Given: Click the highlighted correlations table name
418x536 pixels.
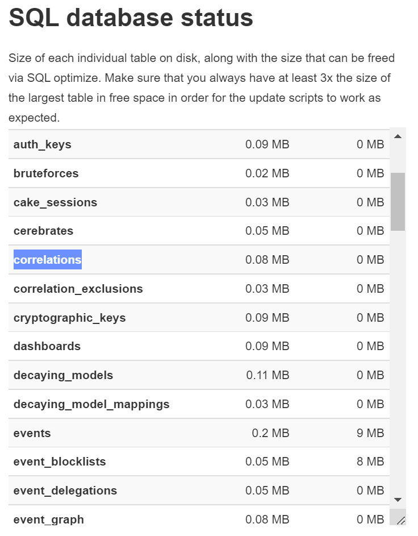Looking at the screenshot, I should coord(47,260).
